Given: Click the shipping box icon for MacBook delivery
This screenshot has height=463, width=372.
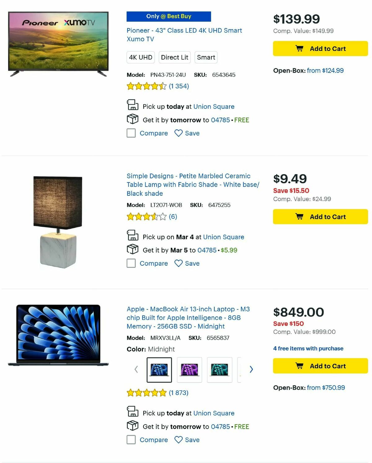Looking at the screenshot, I should pos(133,426).
